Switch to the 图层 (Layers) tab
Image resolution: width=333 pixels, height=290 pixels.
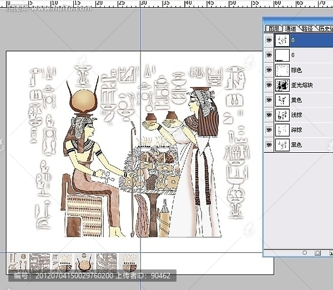click(274, 28)
